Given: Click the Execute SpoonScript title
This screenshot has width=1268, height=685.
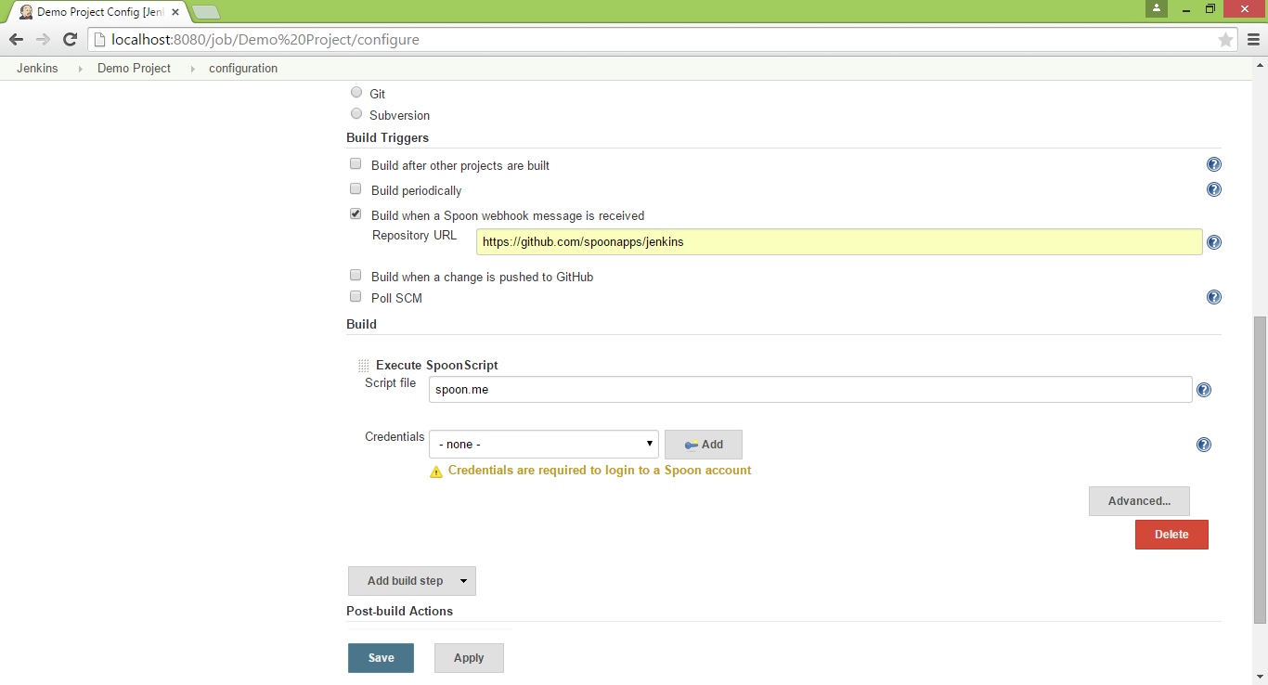Looking at the screenshot, I should point(437,366).
